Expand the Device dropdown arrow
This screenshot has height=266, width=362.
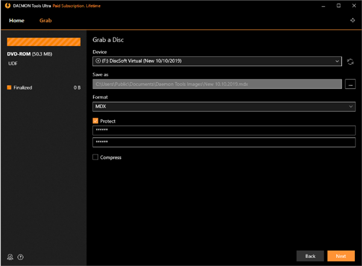(x=337, y=61)
